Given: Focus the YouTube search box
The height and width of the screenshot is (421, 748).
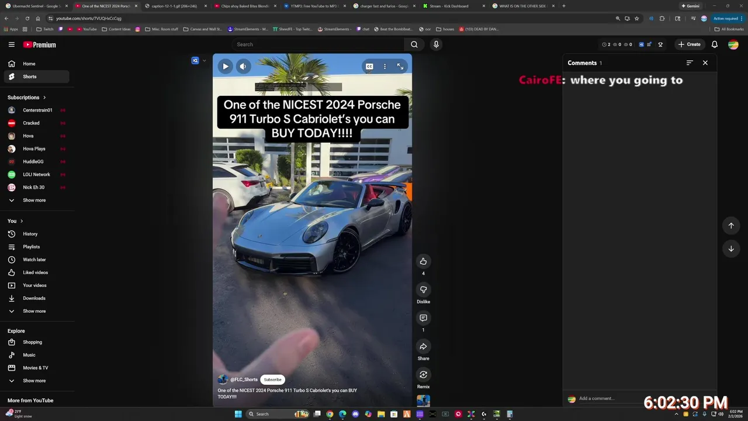Looking at the screenshot, I should click(318, 44).
